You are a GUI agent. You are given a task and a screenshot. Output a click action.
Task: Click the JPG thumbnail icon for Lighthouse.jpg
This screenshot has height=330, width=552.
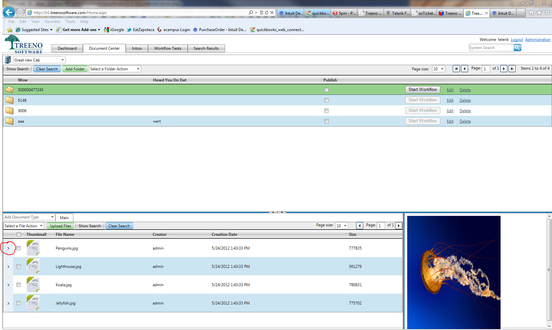pyautogui.click(x=33, y=266)
